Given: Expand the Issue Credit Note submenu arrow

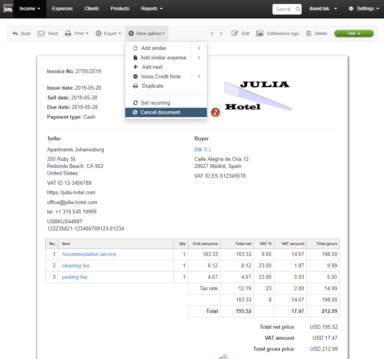Looking at the screenshot, I should point(199,77).
